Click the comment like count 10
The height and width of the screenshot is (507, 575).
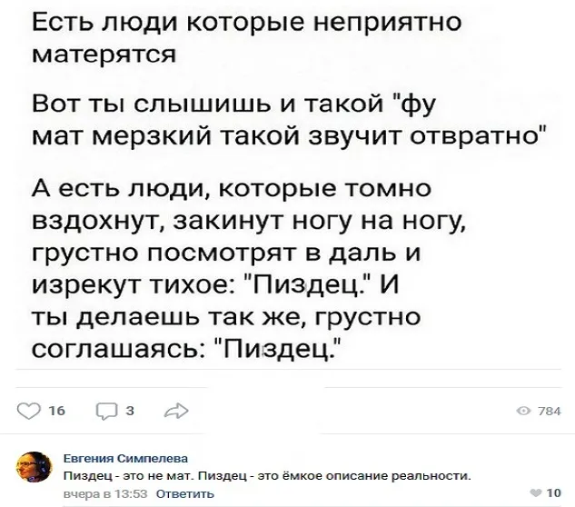pyautogui.click(x=554, y=492)
